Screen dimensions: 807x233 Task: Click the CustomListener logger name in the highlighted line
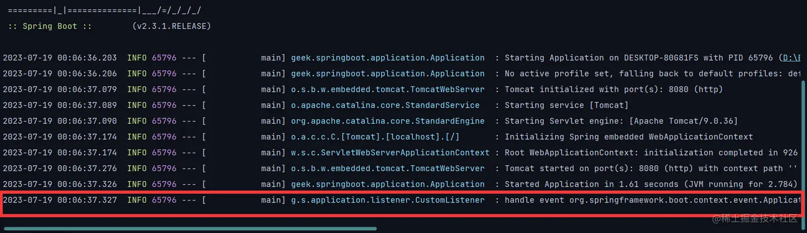pos(388,200)
